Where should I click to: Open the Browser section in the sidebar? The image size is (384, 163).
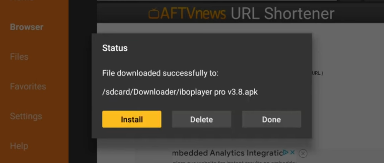(x=27, y=27)
